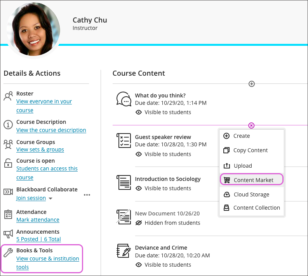Click the Content Collection icon
The image size is (308, 276).
tap(226, 208)
